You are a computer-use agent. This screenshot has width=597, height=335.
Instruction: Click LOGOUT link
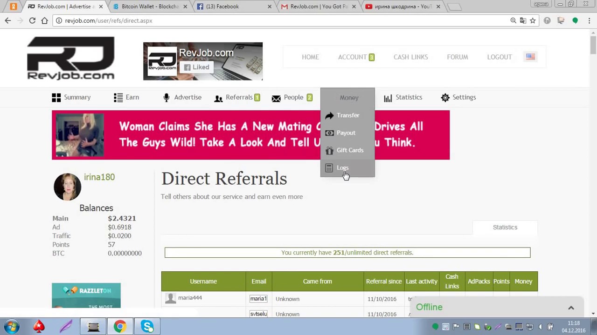500,57
